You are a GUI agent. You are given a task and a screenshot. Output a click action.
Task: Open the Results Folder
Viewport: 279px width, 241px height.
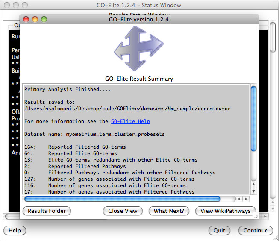pos(47,211)
